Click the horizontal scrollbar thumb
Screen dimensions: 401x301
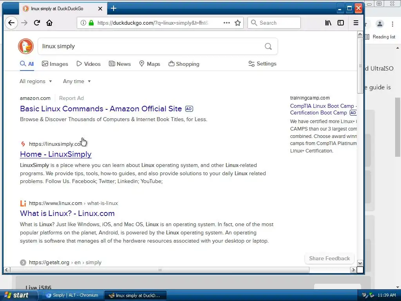click(160, 270)
